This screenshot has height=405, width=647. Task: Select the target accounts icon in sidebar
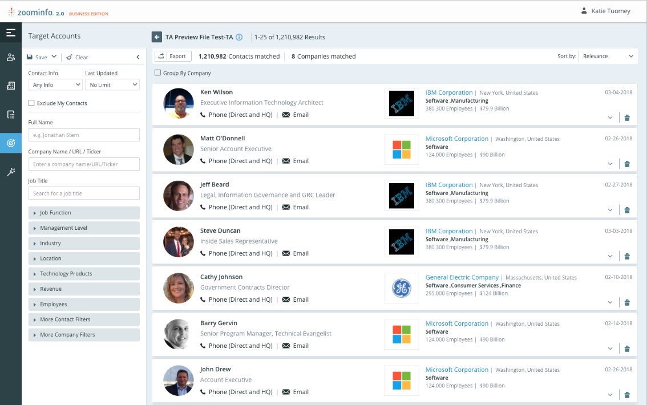point(11,143)
